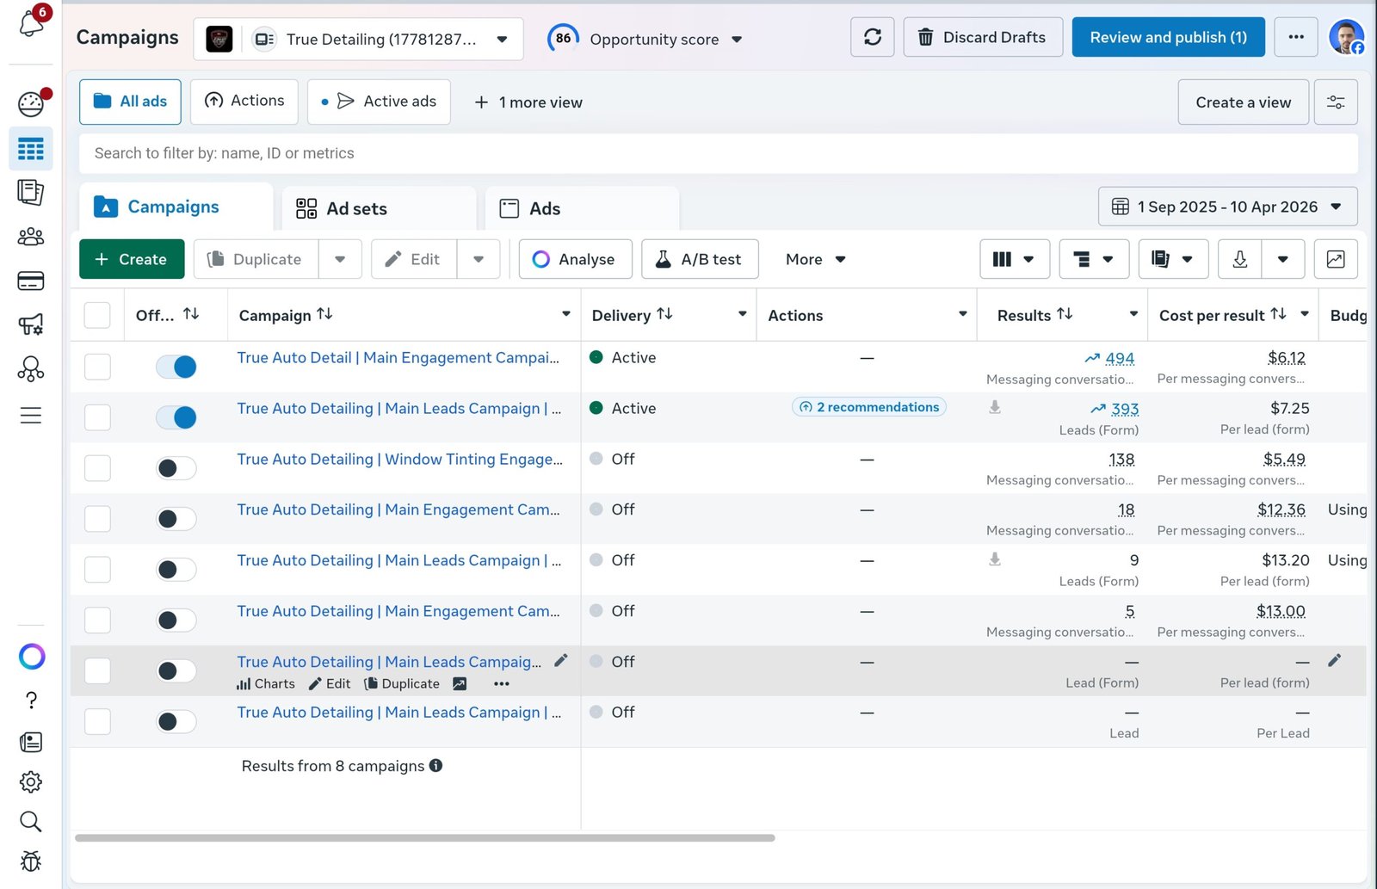Open the three-dot more options menu
1377x889 pixels.
point(1296,37)
